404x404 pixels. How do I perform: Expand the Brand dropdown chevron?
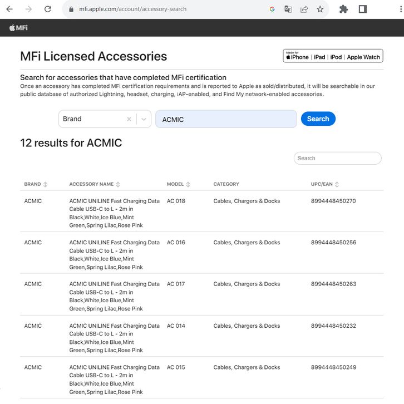pyautogui.click(x=144, y=119)
